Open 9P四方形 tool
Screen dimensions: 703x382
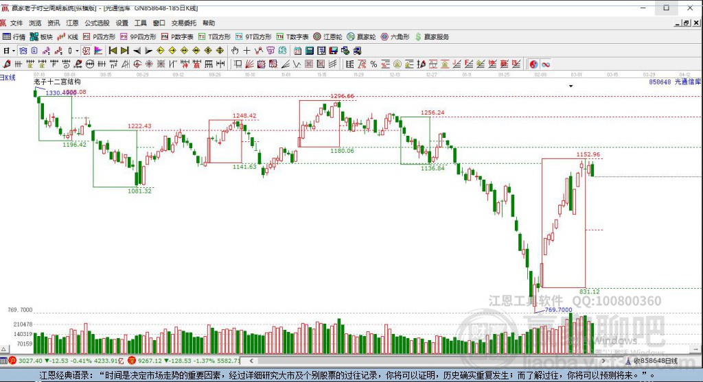(x=137, y=37)
